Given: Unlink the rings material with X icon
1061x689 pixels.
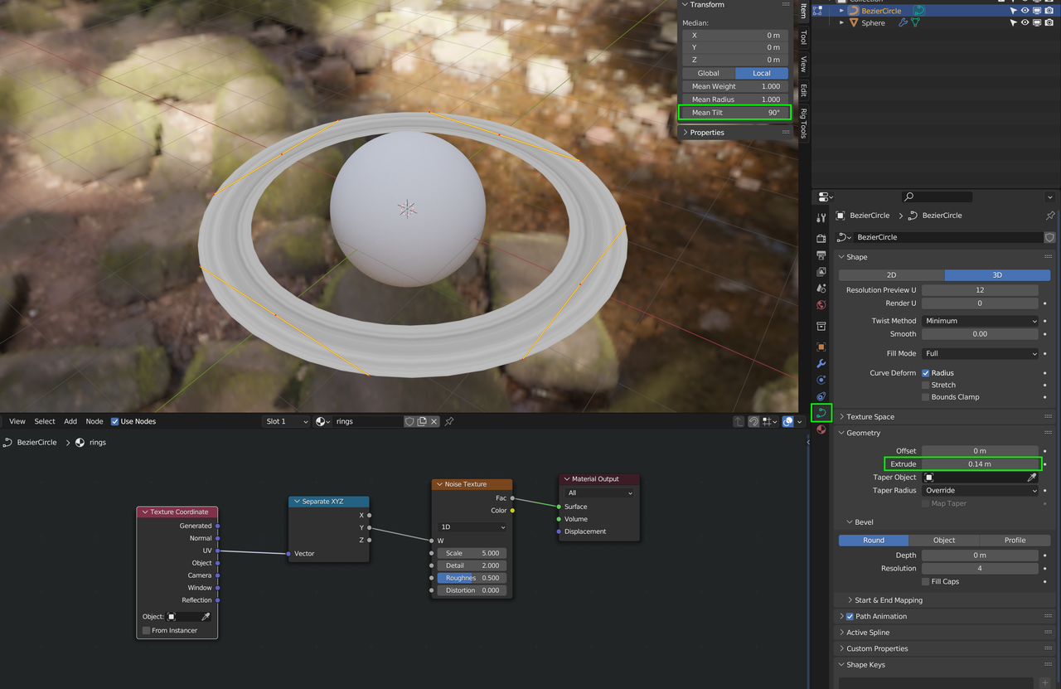Looking at the screenshot, I should [x=434, y=421].
